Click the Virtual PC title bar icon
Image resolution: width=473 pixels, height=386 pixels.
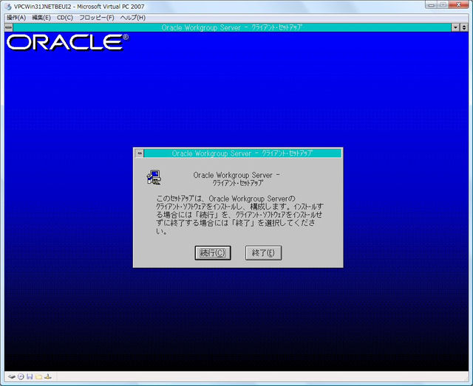click(8, 7)
